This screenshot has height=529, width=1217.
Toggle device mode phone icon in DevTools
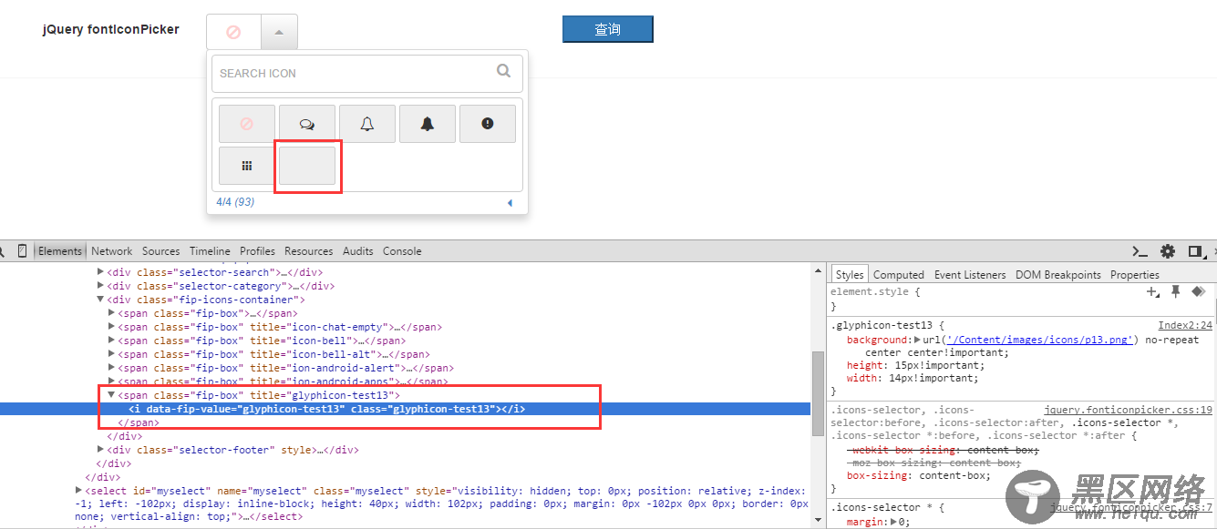click(23, 251)
